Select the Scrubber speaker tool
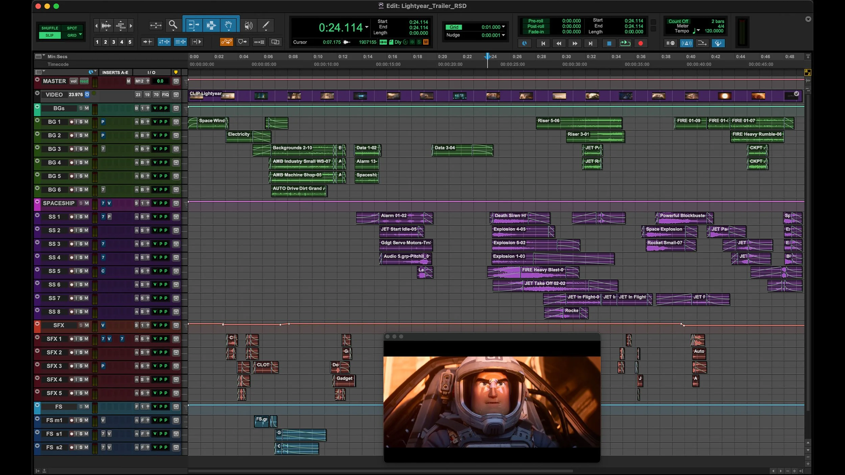Screen dimensions: 845x475 pos(248,25)
